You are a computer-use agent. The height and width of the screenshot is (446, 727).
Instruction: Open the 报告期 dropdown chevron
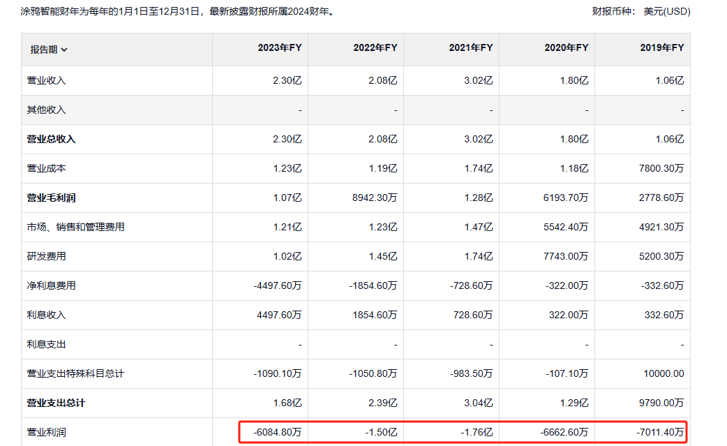[64, 50]
